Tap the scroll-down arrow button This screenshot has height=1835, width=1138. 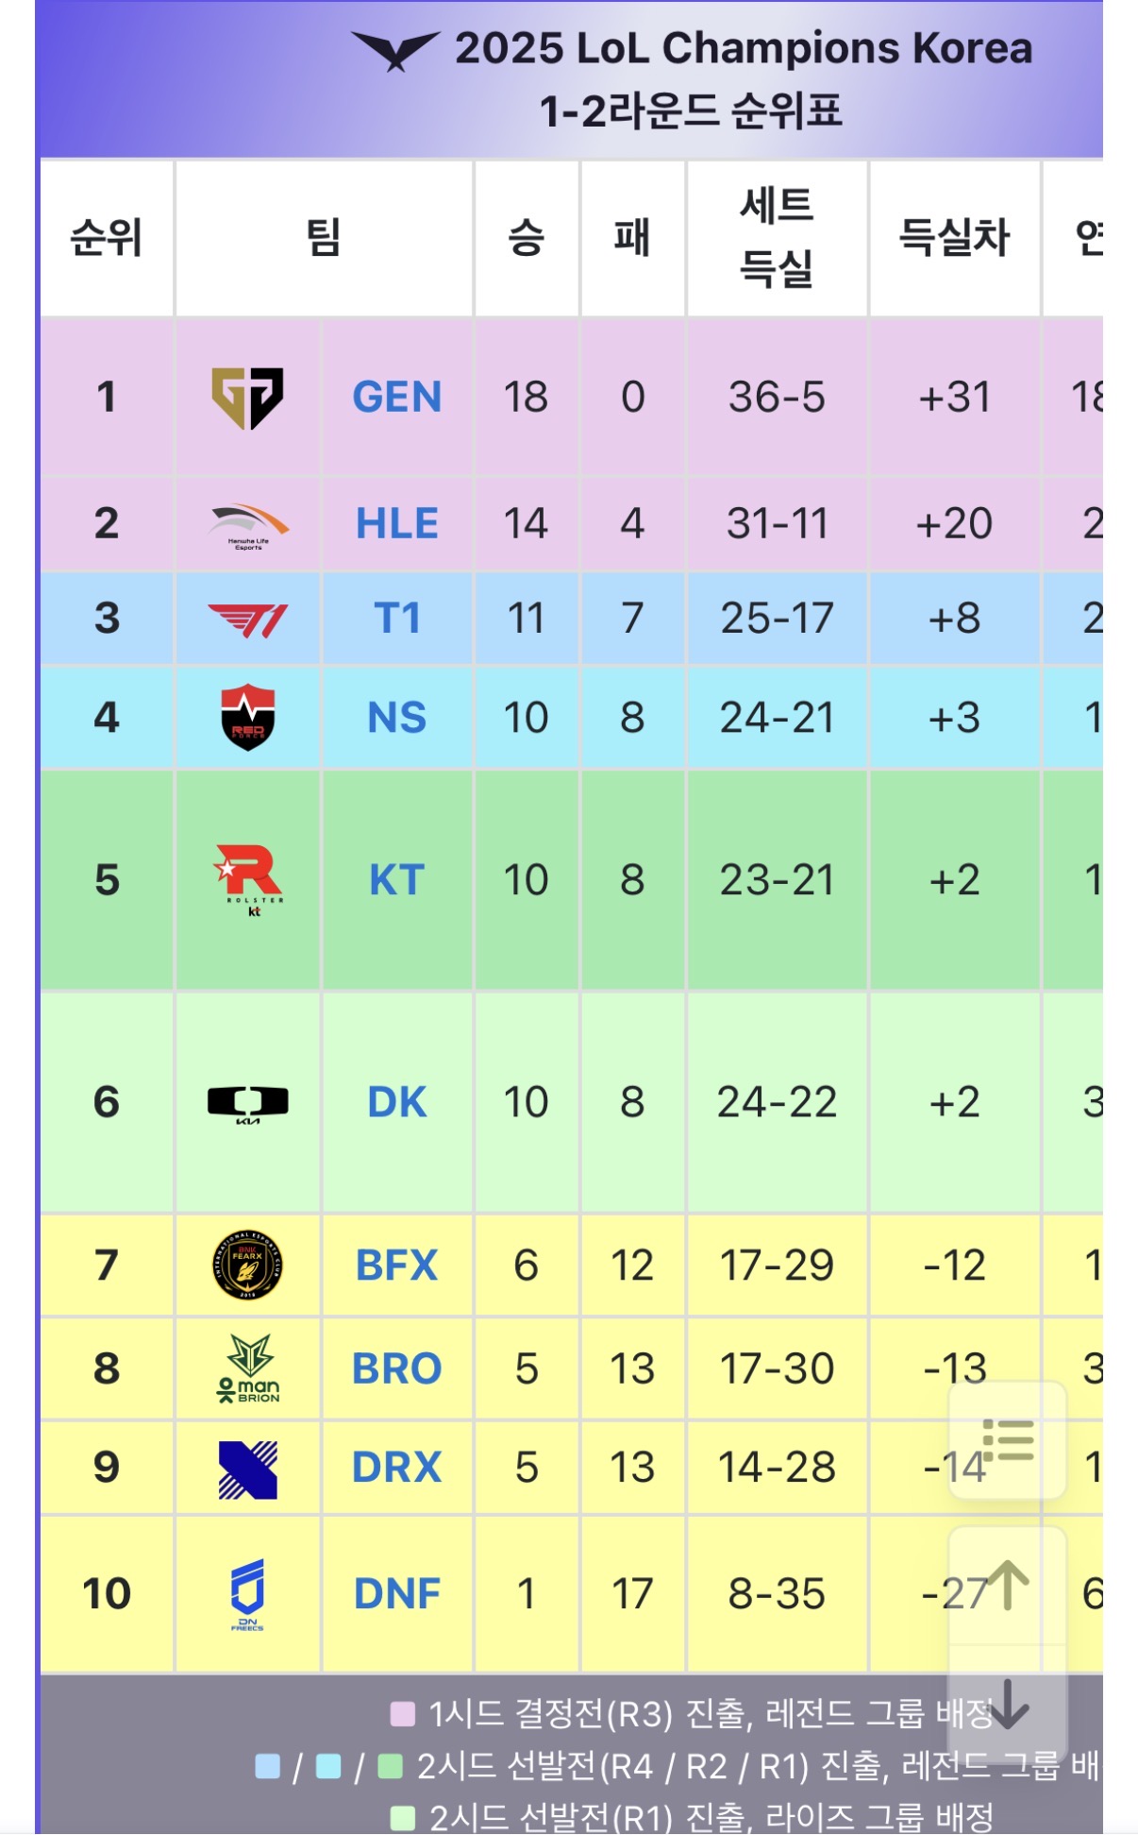[1007, 1703]
